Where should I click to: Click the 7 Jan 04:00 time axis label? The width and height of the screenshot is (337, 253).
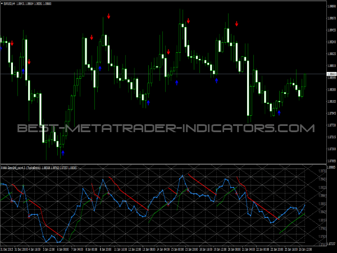[x=78, y=250]
